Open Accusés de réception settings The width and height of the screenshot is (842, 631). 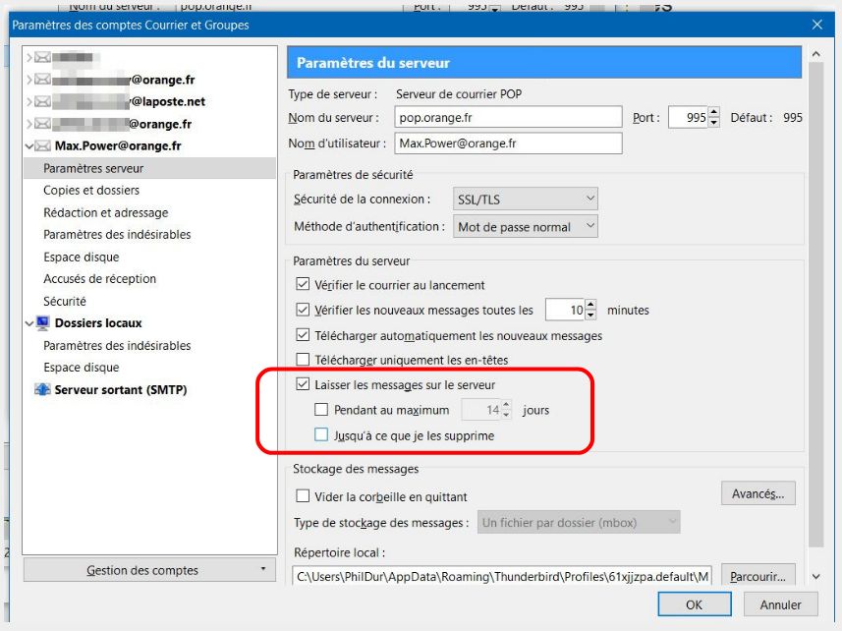pos(100,279)
